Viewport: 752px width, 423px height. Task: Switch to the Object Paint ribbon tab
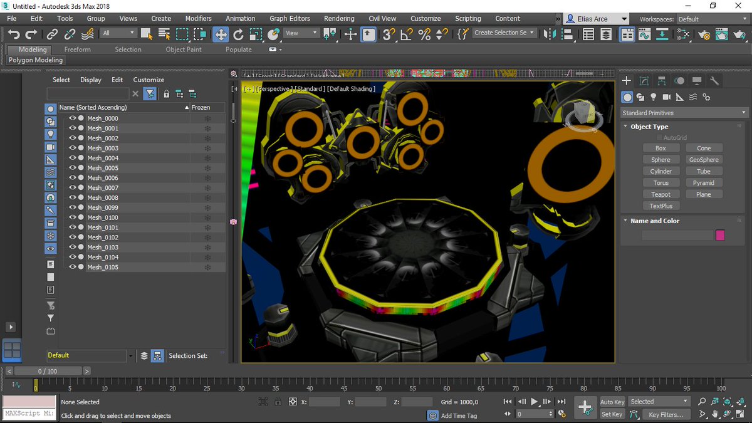click(184, 50)
